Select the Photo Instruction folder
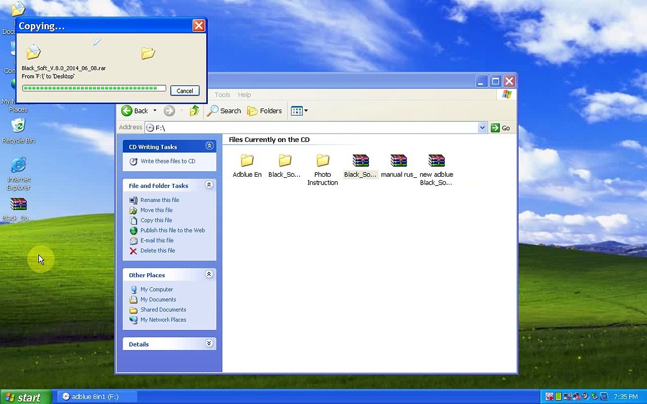This screenshot has width=647, height=404. coord(322,170)
